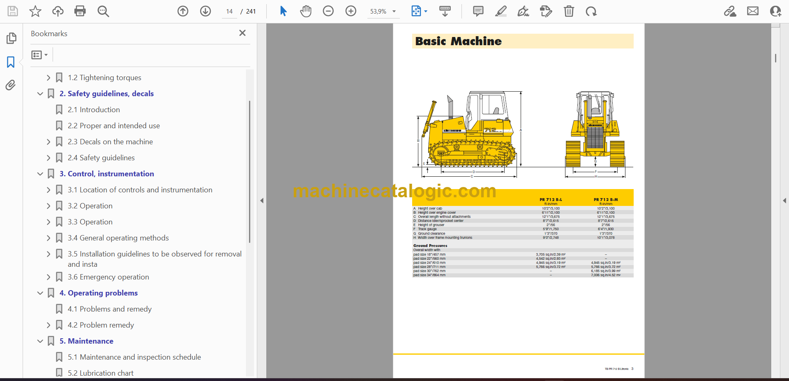Click the cloud upload icon
This screenshot has height=381, width=789.
point(58,11)
